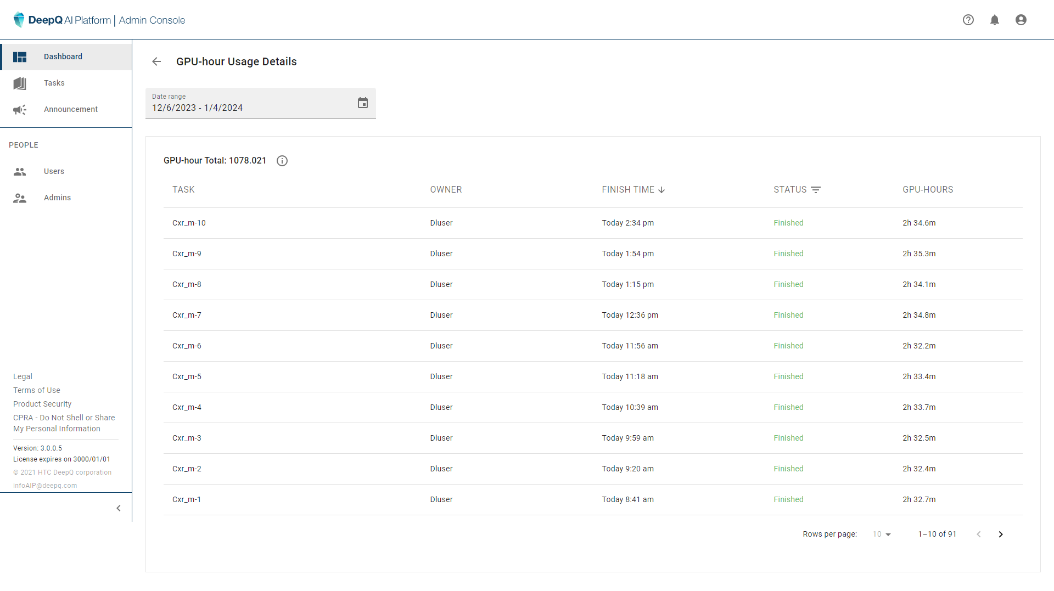The width and height of the screenshot is (1054, 591).
Task: Select the Cxr_m-10 task row
Action: 189,223
